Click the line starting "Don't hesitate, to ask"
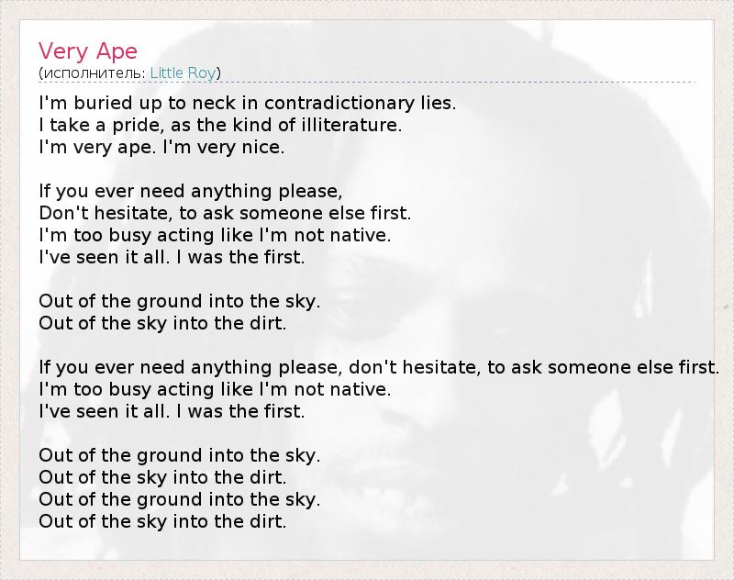The height and width of the screenshot is (580, 734). coord(225,213)
